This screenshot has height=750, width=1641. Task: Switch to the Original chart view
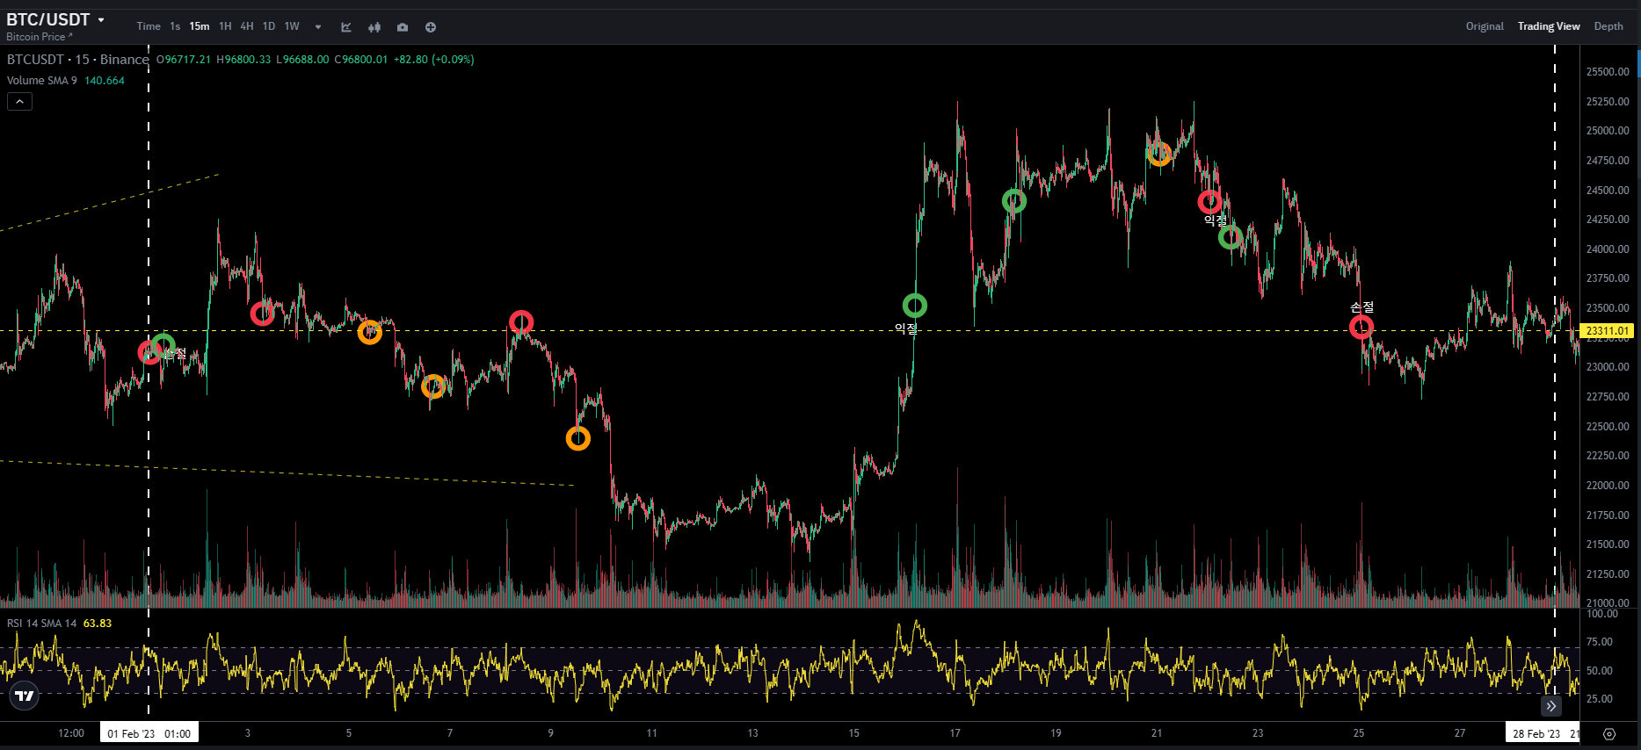[x=1485, y=26]
